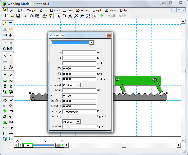Click the New document icon
Screen dimensions: 188x155
point(7,16)
